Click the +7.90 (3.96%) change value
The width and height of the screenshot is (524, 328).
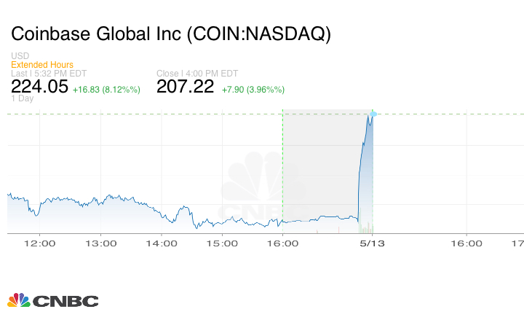click(253, 90)
